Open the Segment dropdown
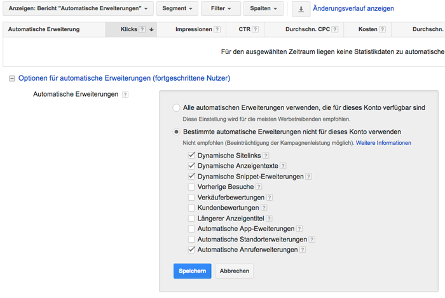 pos(177,8)
